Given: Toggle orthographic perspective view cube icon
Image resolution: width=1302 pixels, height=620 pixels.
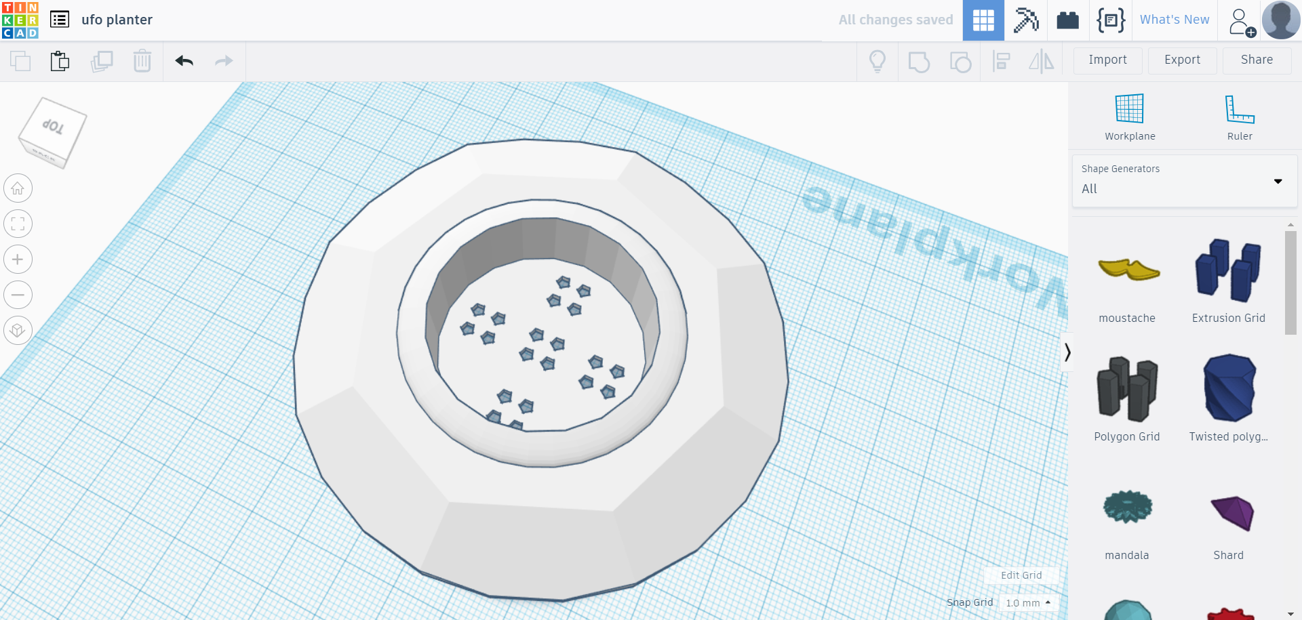Looking at the screenshot, I should [x=18, y=331].
